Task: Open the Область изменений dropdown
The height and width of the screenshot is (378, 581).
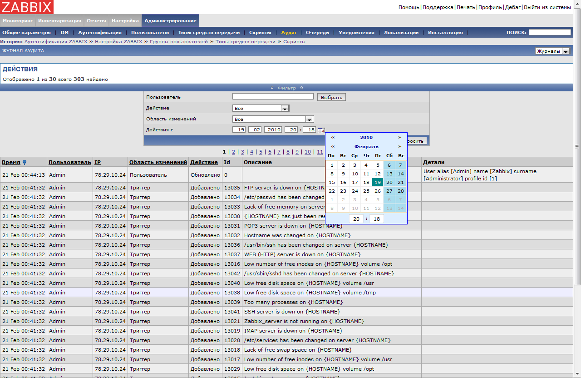Action: coord(273,119)
